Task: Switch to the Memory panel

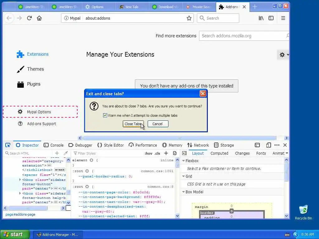Action: [x=172, y=145]
